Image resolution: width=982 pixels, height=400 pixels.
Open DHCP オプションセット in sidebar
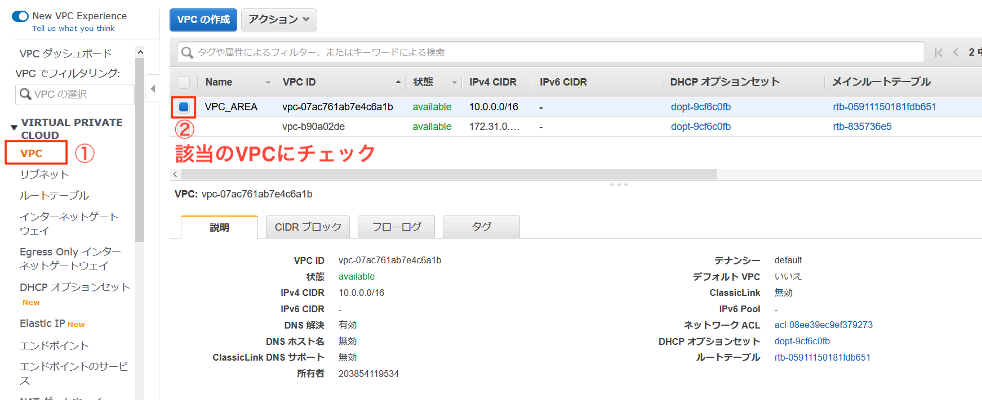click(x=74, y=287)
